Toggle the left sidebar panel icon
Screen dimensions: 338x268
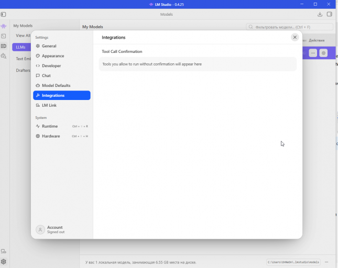tap(4, 15)
